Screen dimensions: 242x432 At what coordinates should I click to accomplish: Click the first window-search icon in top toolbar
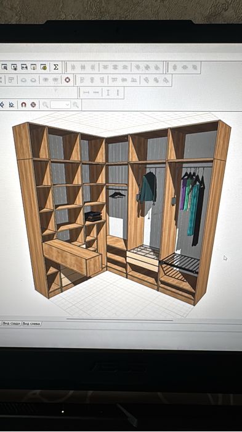(4, 67)
